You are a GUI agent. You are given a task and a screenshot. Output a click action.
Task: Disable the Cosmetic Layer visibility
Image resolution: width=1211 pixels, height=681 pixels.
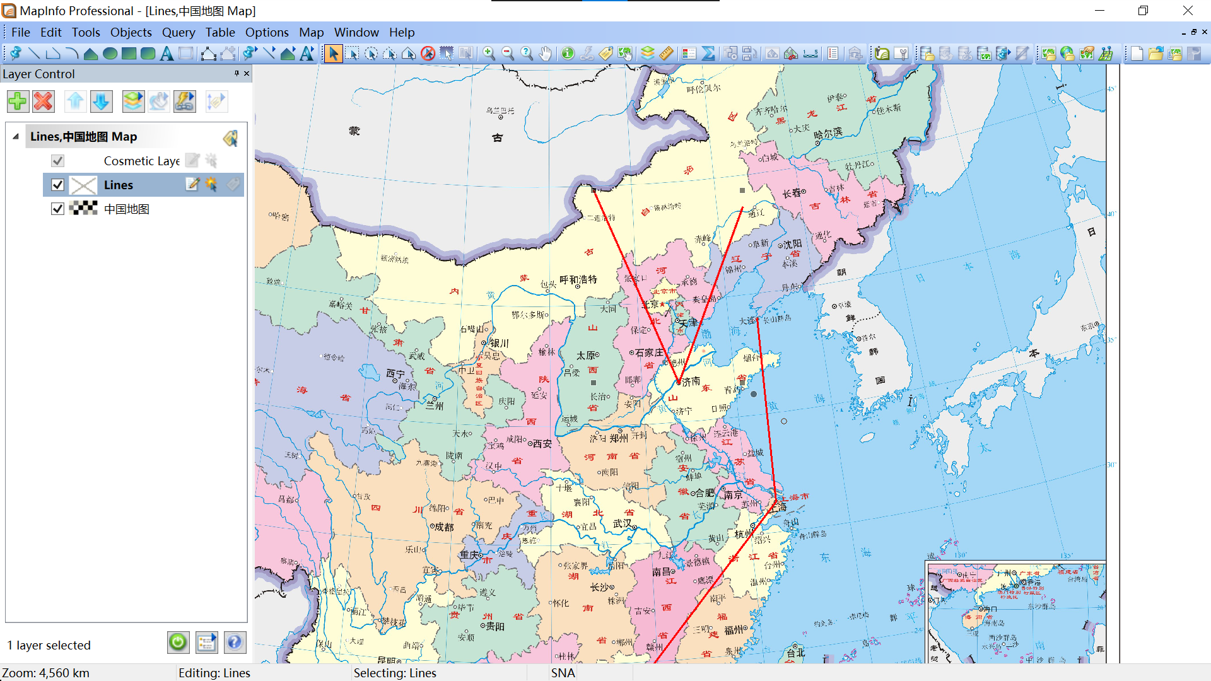[x=57, y=160]
